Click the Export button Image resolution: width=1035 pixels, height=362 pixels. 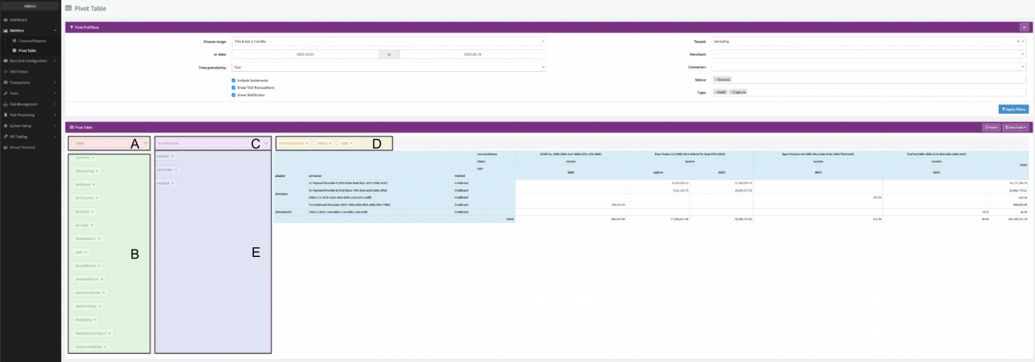[x=990, y=127]
